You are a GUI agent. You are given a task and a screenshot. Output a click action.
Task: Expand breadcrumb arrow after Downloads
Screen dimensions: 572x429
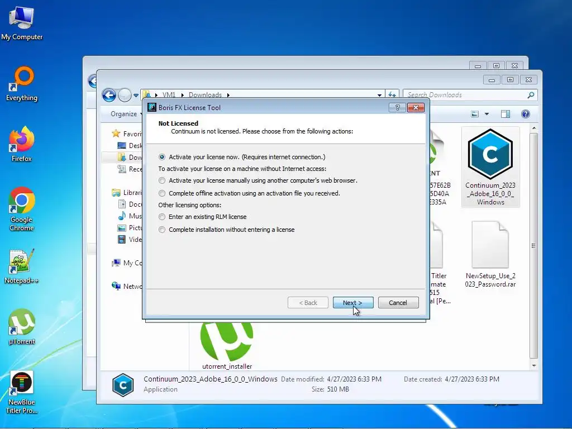tap(228, 95)
